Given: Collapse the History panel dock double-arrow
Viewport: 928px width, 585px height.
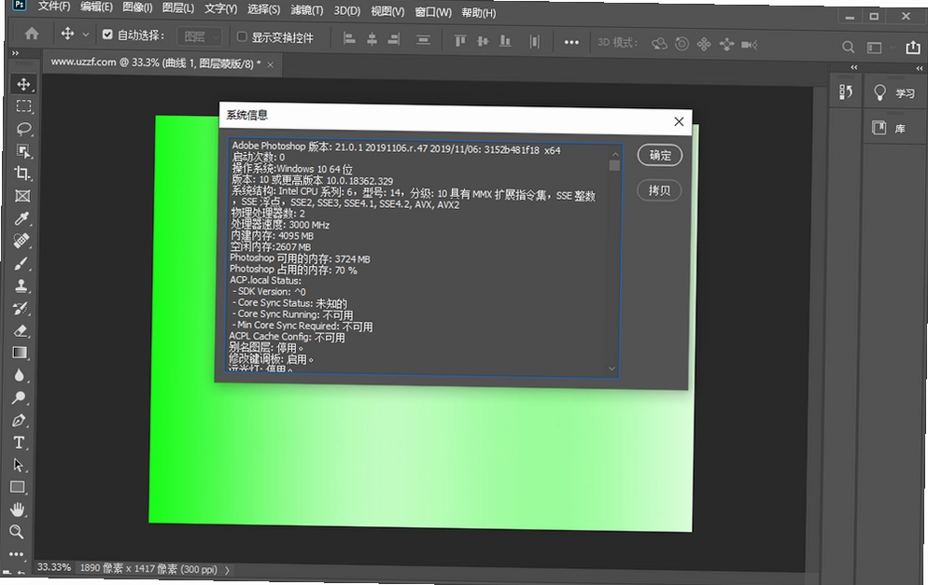Looking at the screenshot, I should [x=854, y=67].
